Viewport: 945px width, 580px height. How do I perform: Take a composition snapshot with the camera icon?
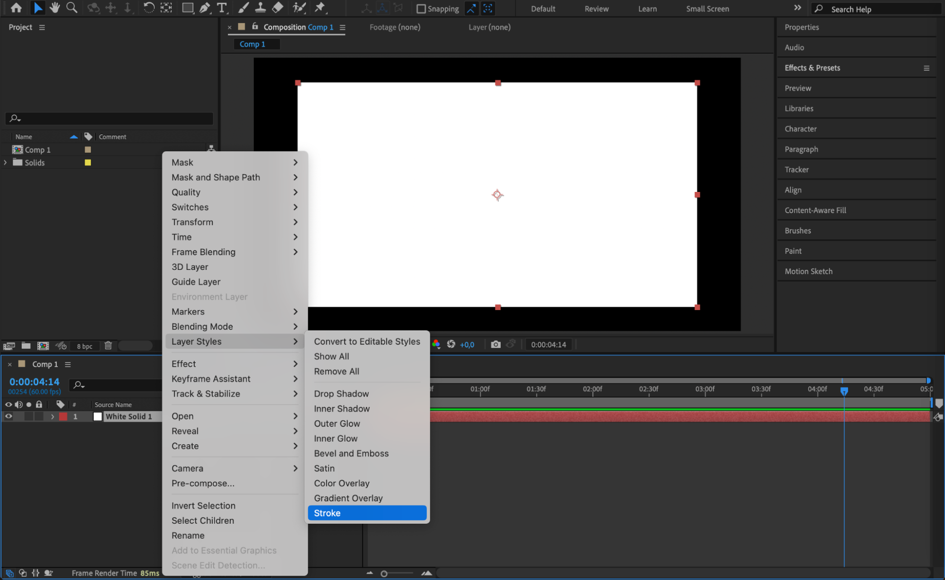(495, 344)
